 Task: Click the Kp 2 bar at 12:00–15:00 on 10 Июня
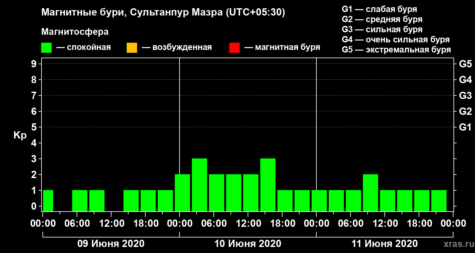coord(251,193)
